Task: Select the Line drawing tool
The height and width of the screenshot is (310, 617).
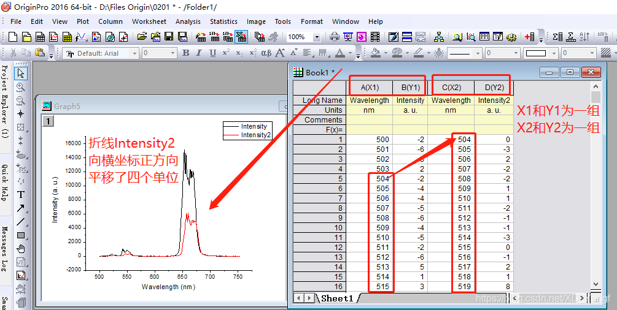Action: pos(21,222)
